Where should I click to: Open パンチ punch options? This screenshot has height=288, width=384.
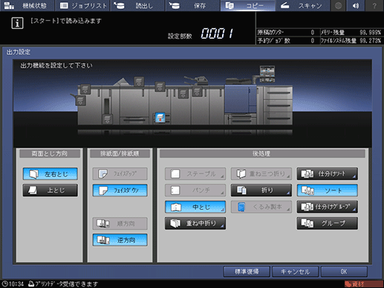tap(195, 190)
